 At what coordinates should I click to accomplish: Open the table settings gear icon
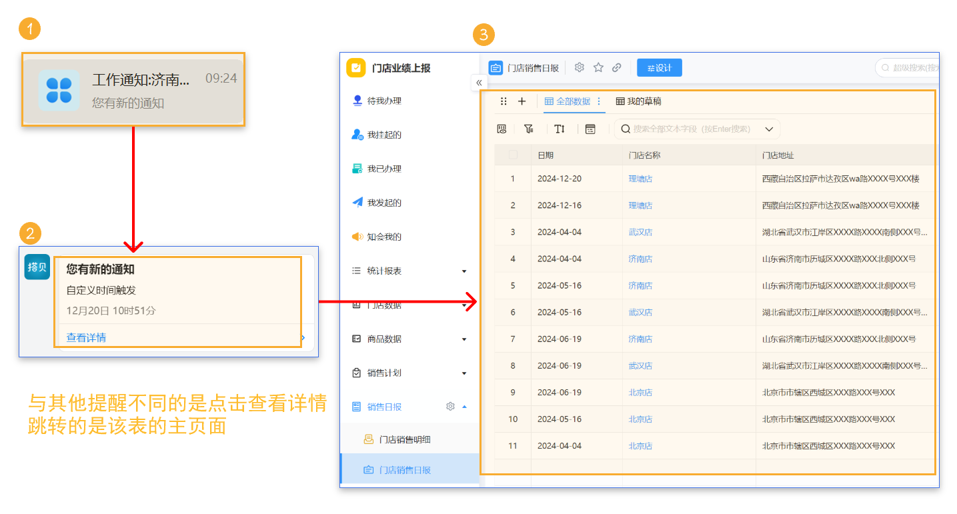click(578, 67)
